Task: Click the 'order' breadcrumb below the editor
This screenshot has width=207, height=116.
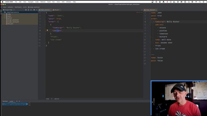Action: [48, 99]
